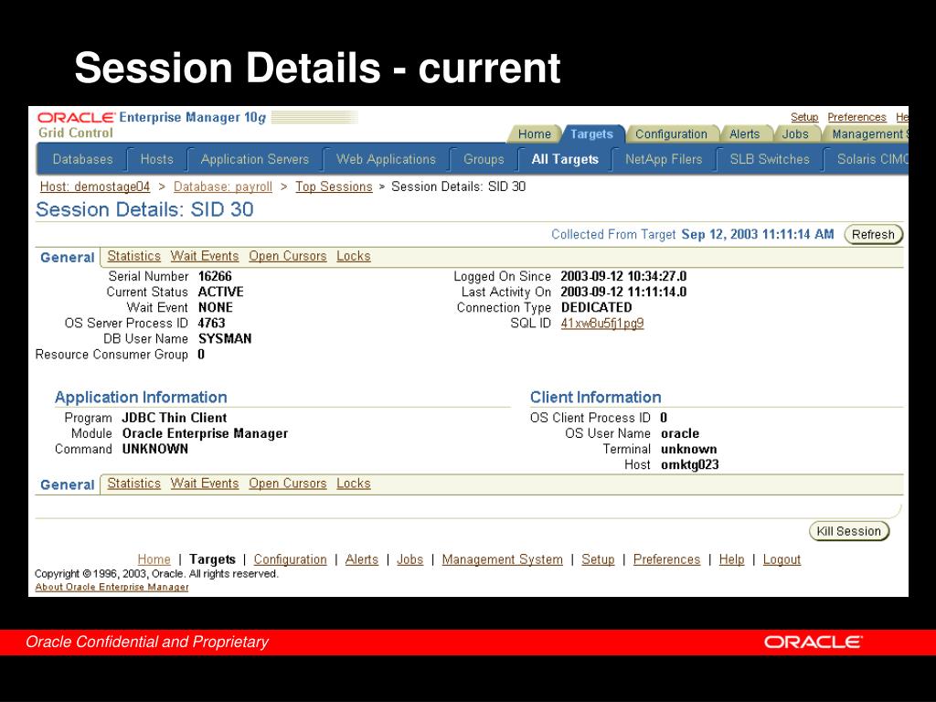Open the Management System footer link

[x=502, y=559]
